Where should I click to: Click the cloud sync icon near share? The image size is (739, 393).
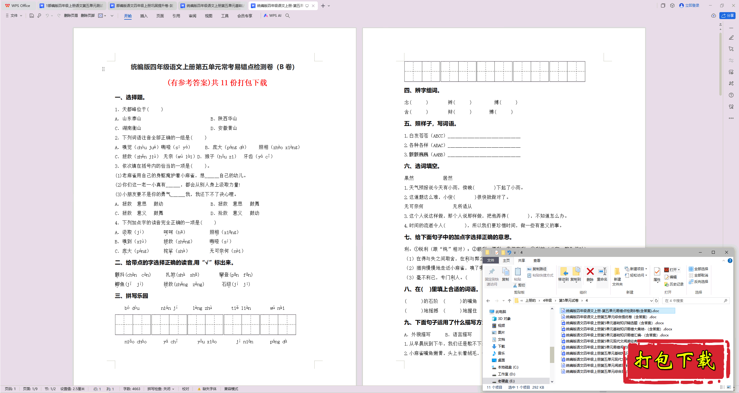[x=714, y=16]
